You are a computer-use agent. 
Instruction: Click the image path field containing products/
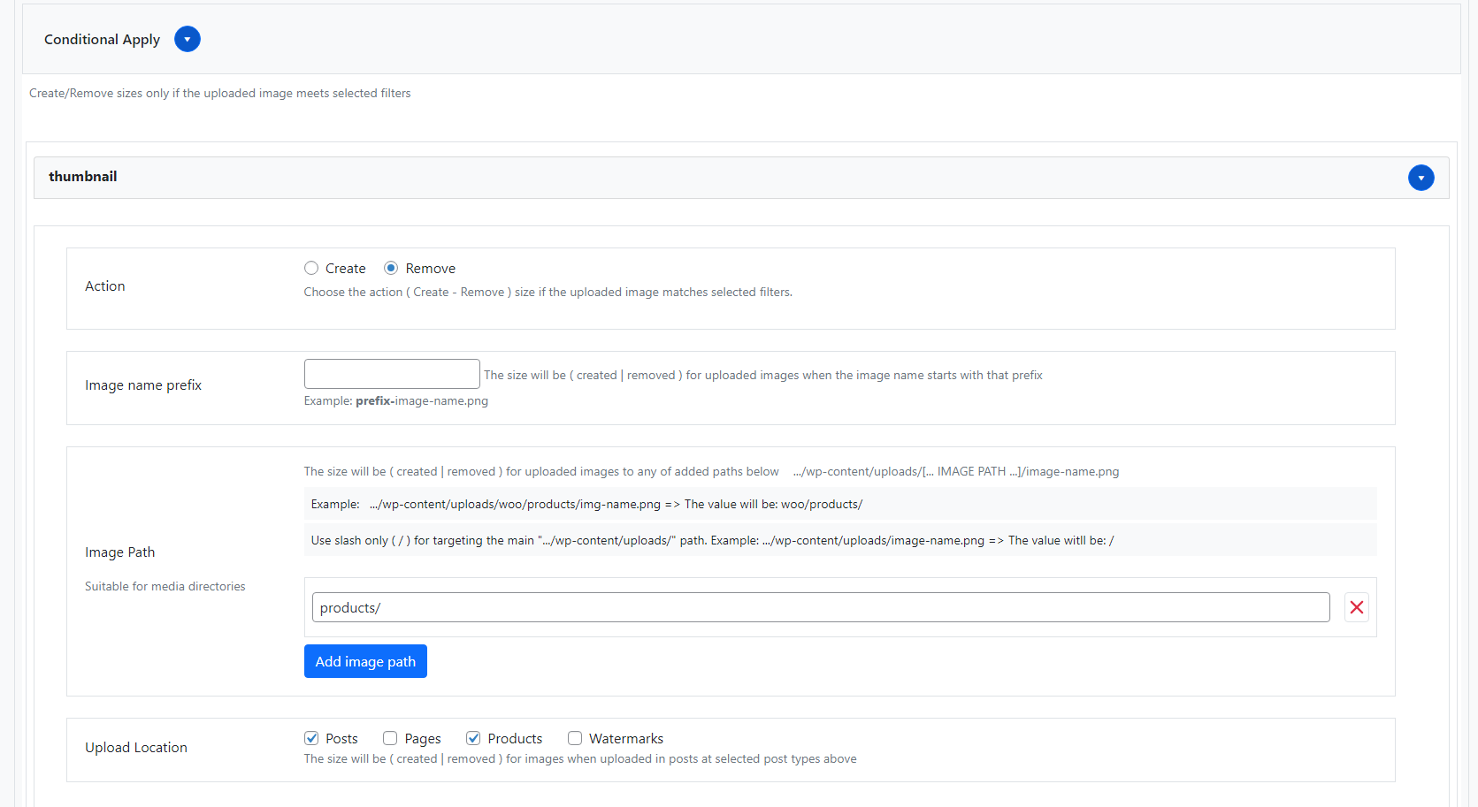pos(820,607)
